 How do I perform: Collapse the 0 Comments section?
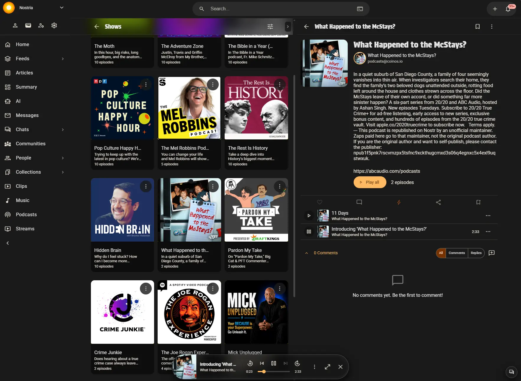coord(306,253)
